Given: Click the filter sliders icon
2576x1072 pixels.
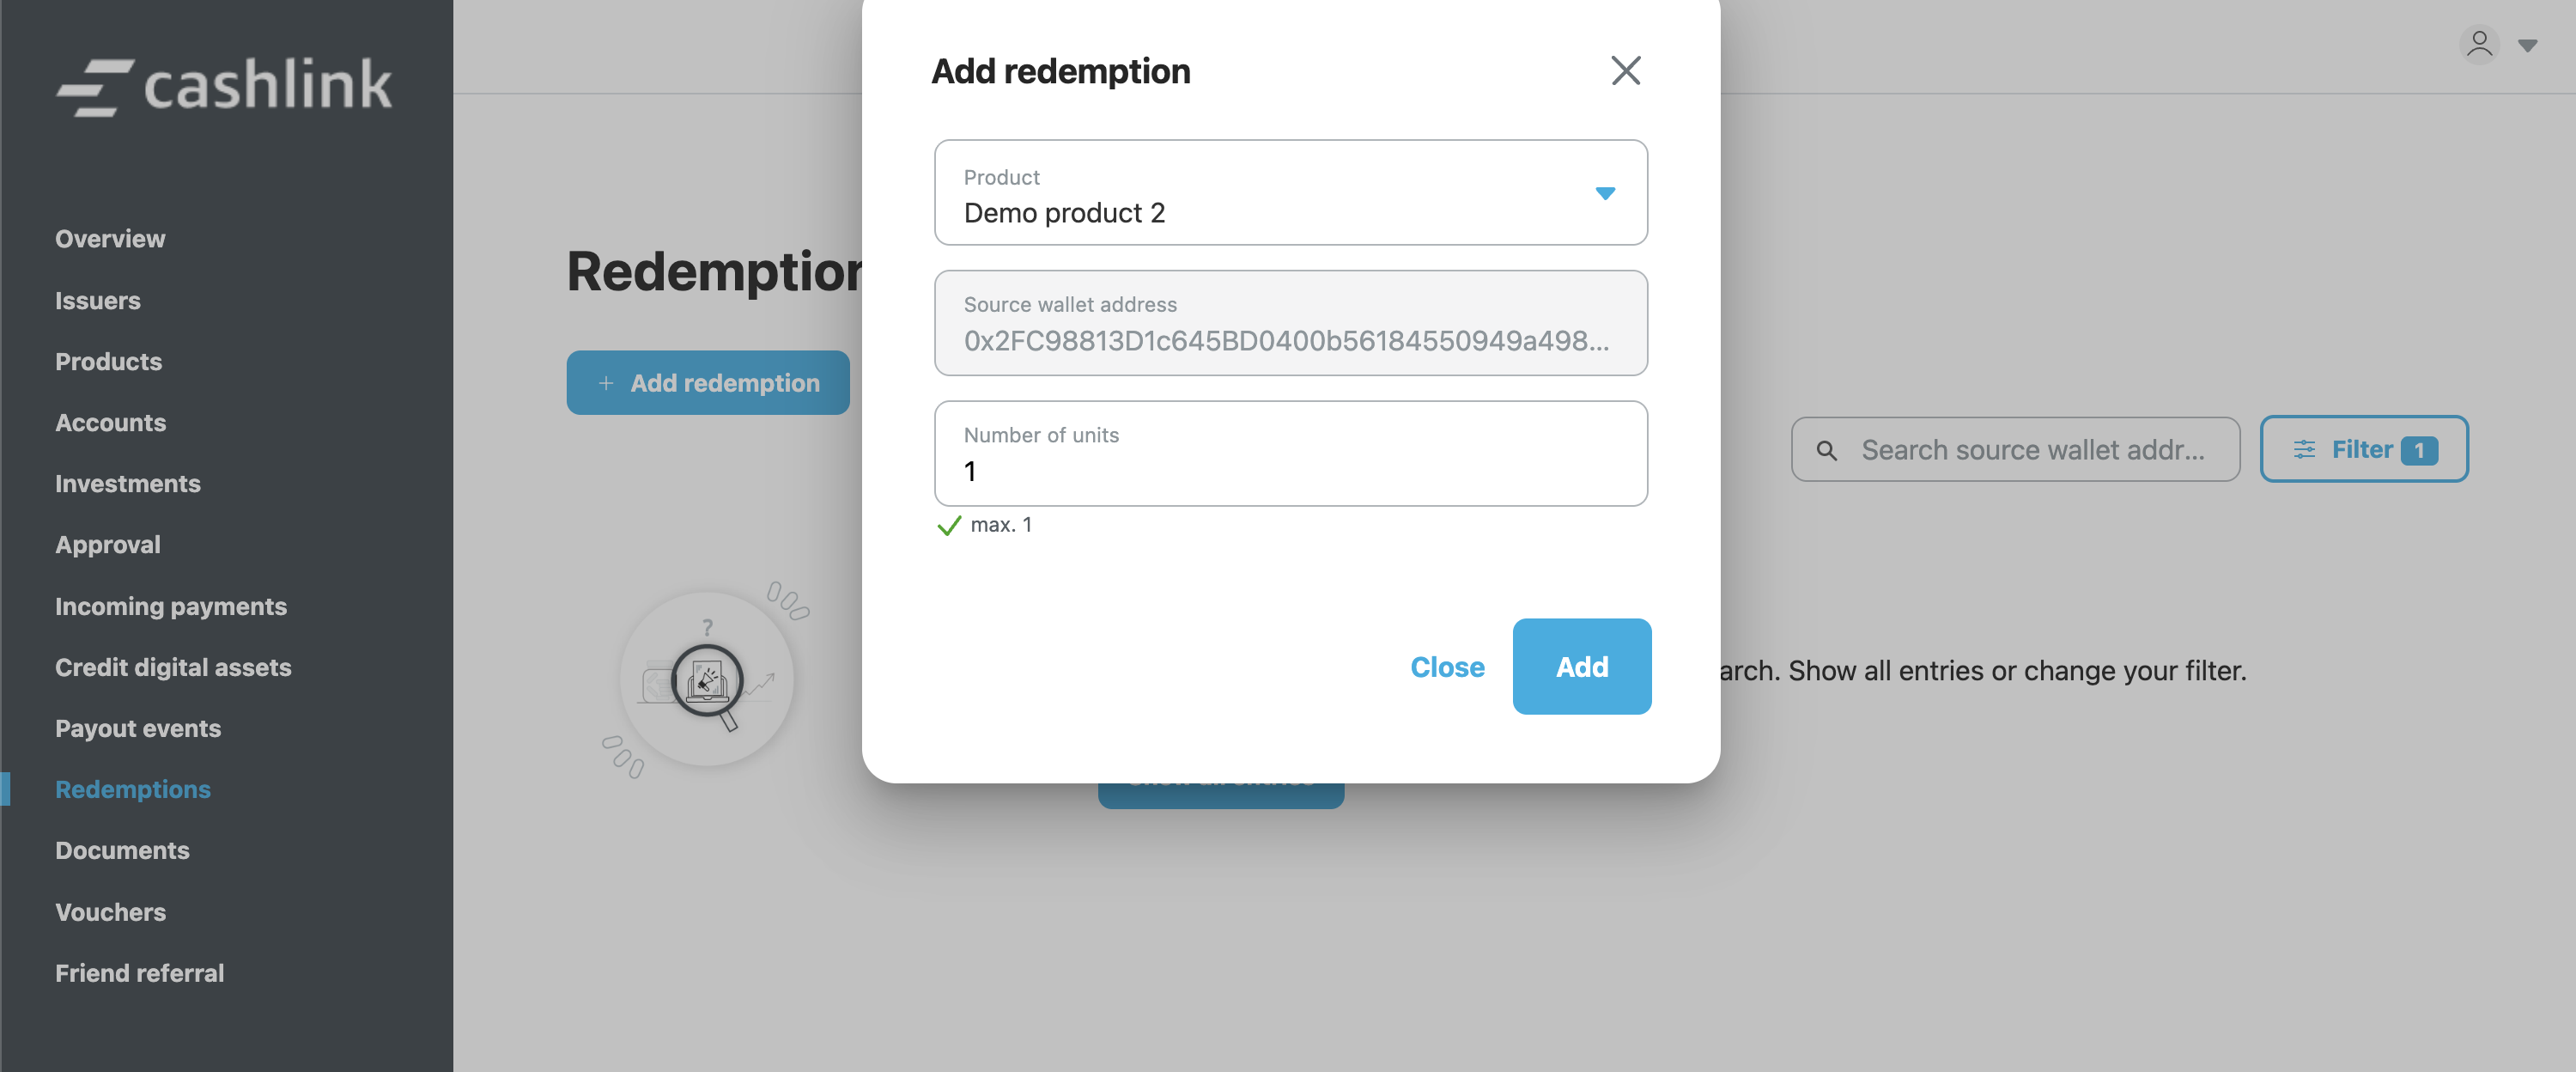Looking at the screenshot, I should pos(2304,450).
